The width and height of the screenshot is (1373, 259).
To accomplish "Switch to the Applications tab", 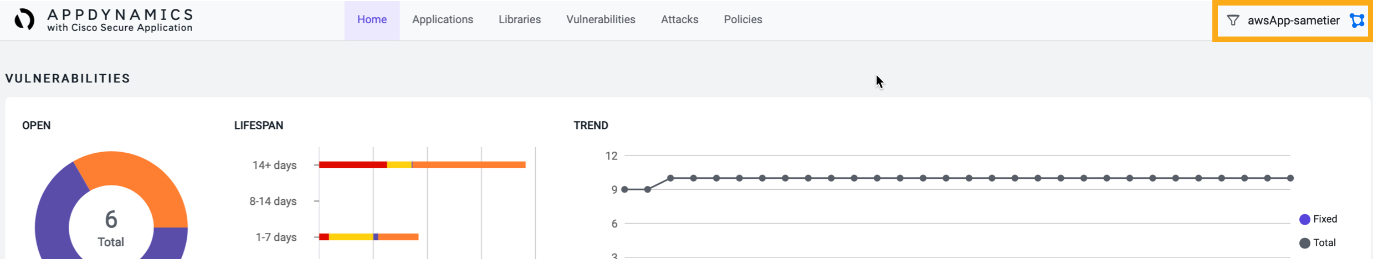I will click(x=443, y=20).
